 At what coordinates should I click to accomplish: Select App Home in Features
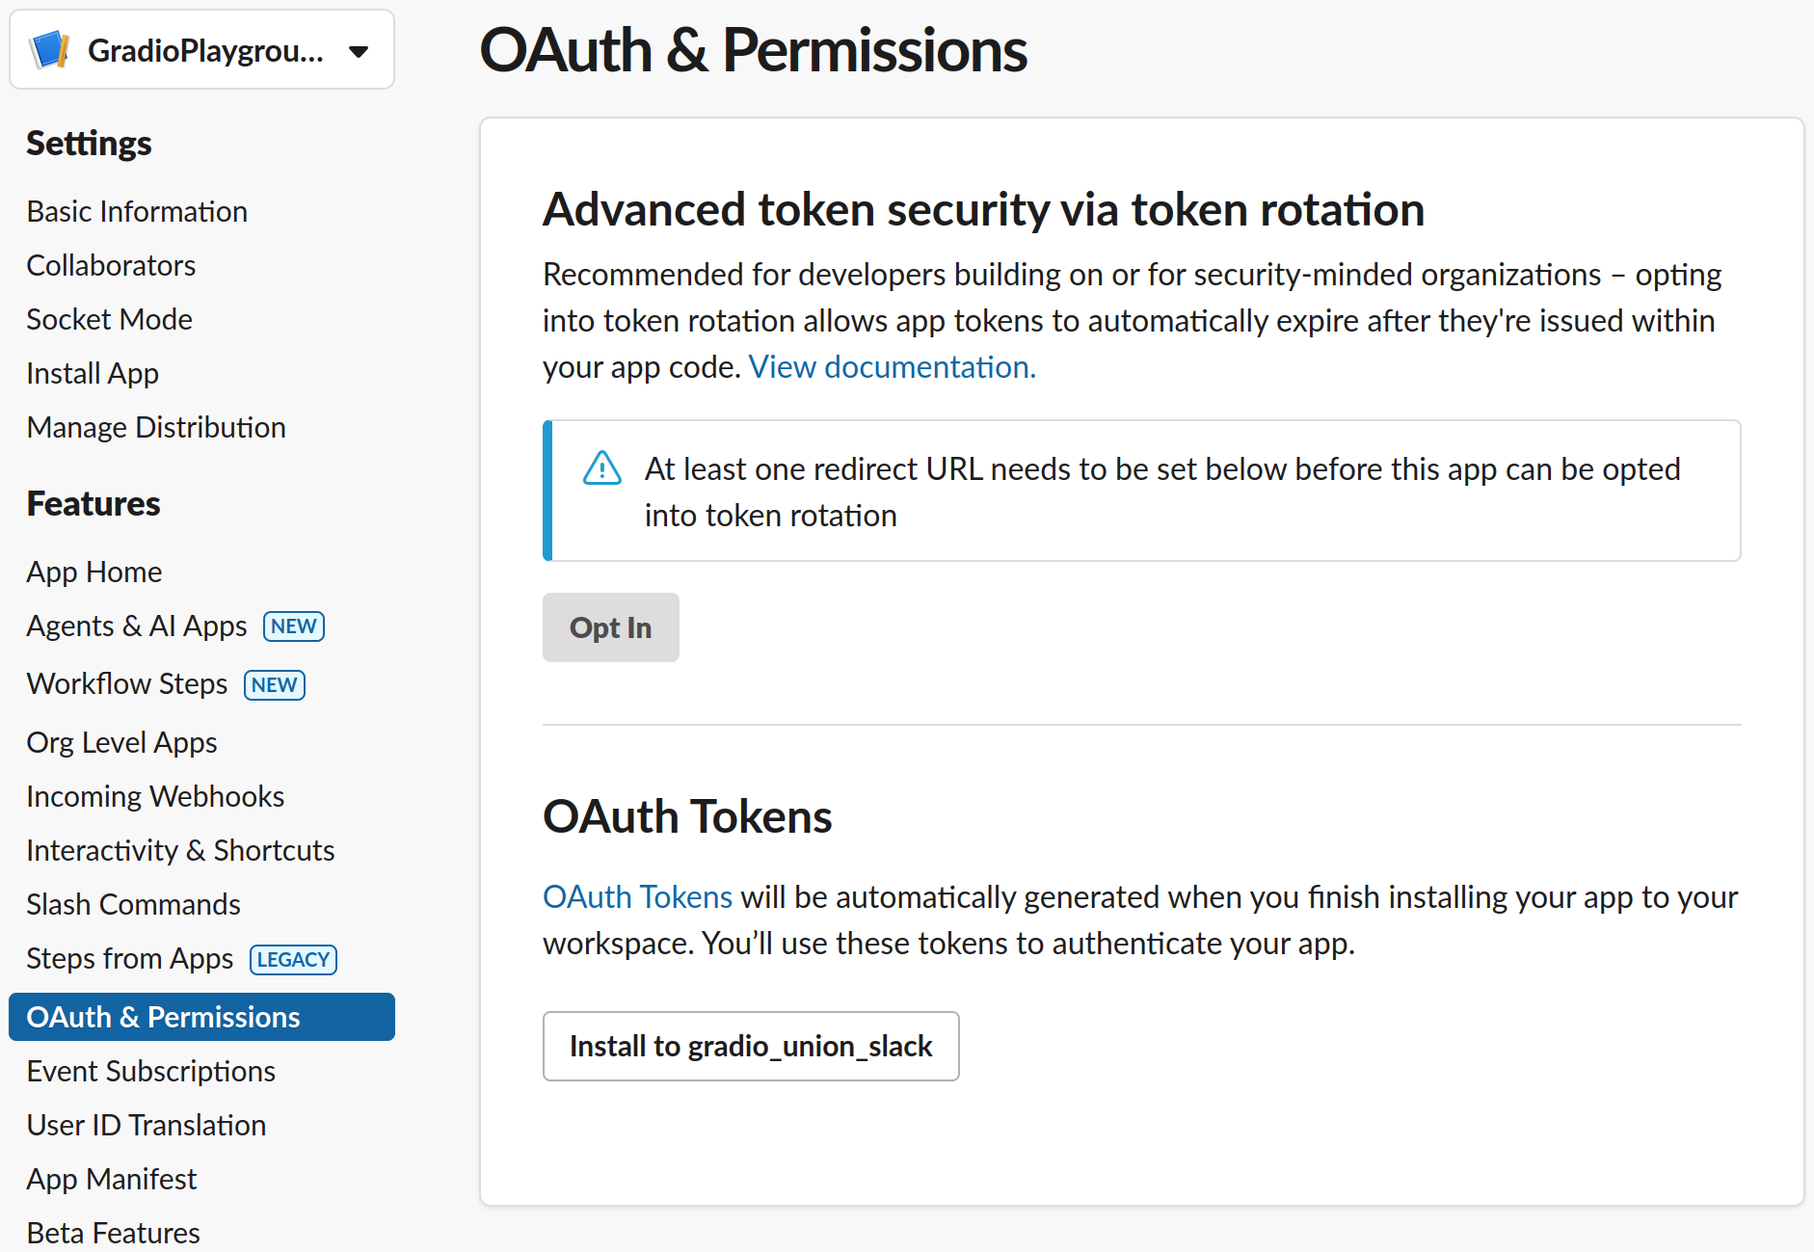coord(93,572)
